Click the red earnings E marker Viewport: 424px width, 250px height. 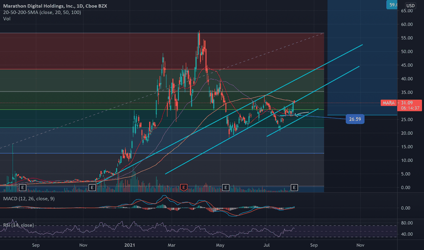184,187
